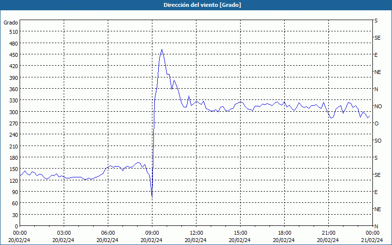Select the 0 value on the degree axis

(x=17, y=226)
